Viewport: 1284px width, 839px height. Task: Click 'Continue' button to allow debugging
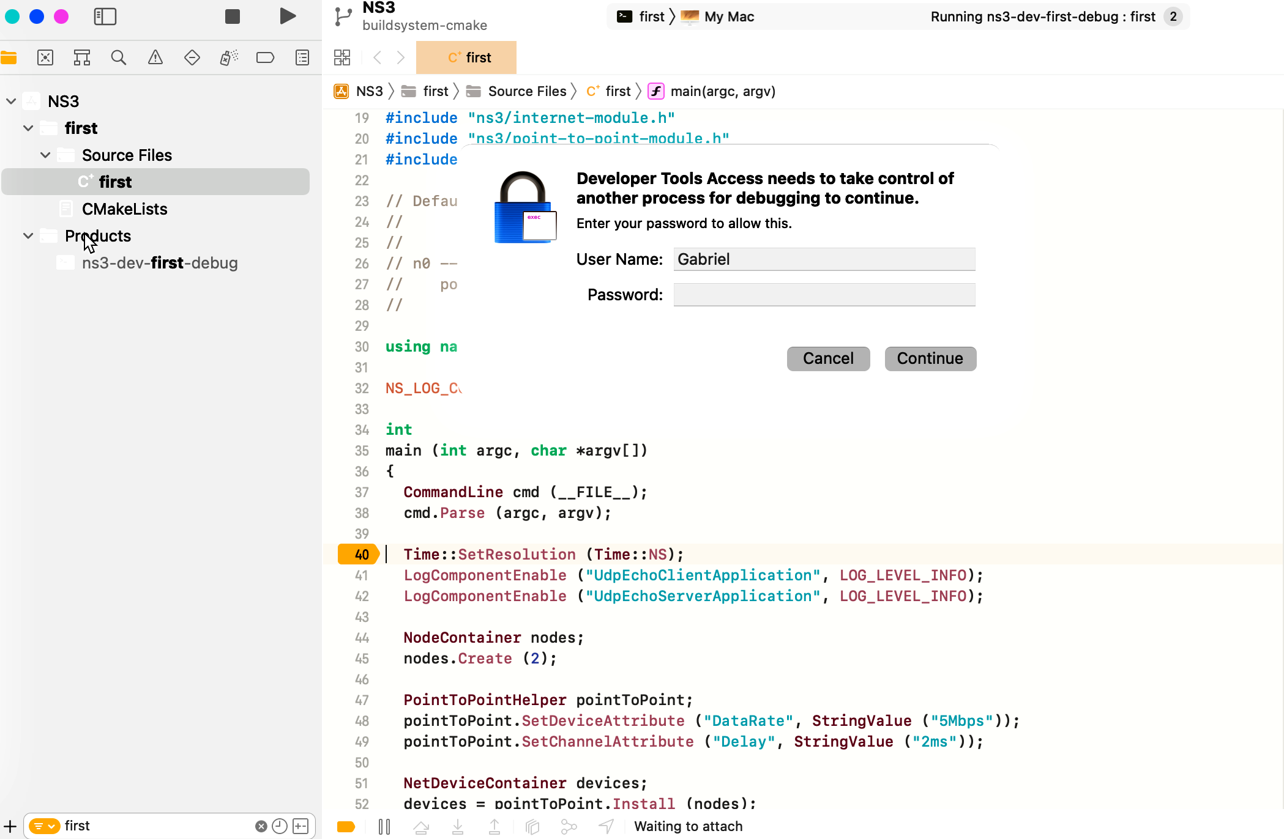(930, 358)
